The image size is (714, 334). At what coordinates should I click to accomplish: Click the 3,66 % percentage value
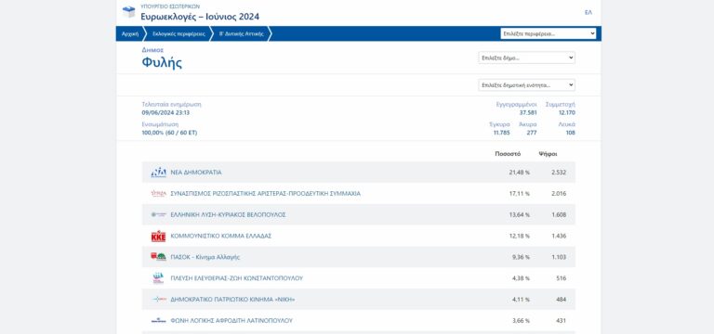click(521, 320)
